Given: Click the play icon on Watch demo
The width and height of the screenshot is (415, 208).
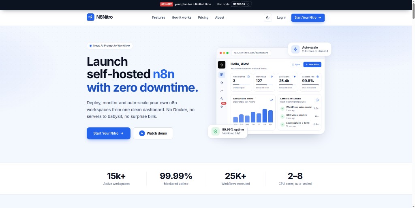Looking at the screenshot, I should (142, 133).
